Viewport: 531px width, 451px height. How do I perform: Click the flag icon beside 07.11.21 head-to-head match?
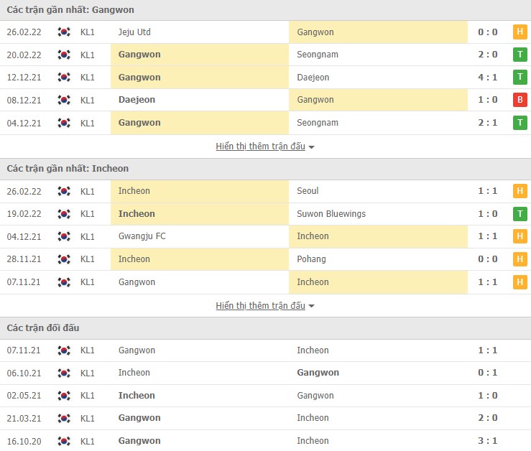pyautogui.click(x=65, y=350)
